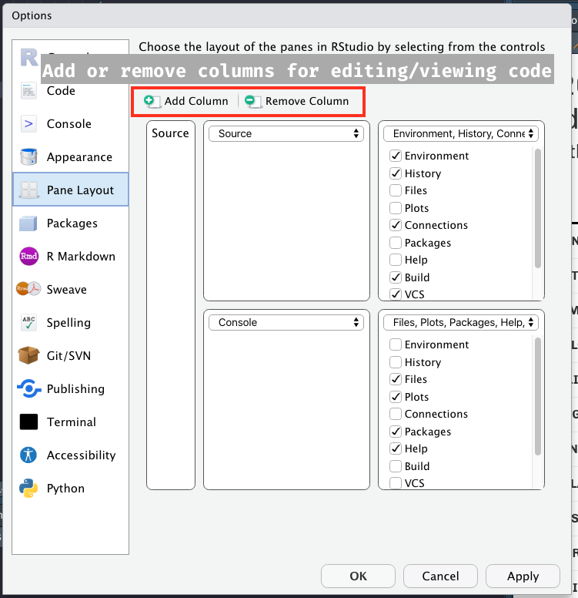Click the green minus Remove Column icon
Screen dimensions: 578x598
coord(252,101)
